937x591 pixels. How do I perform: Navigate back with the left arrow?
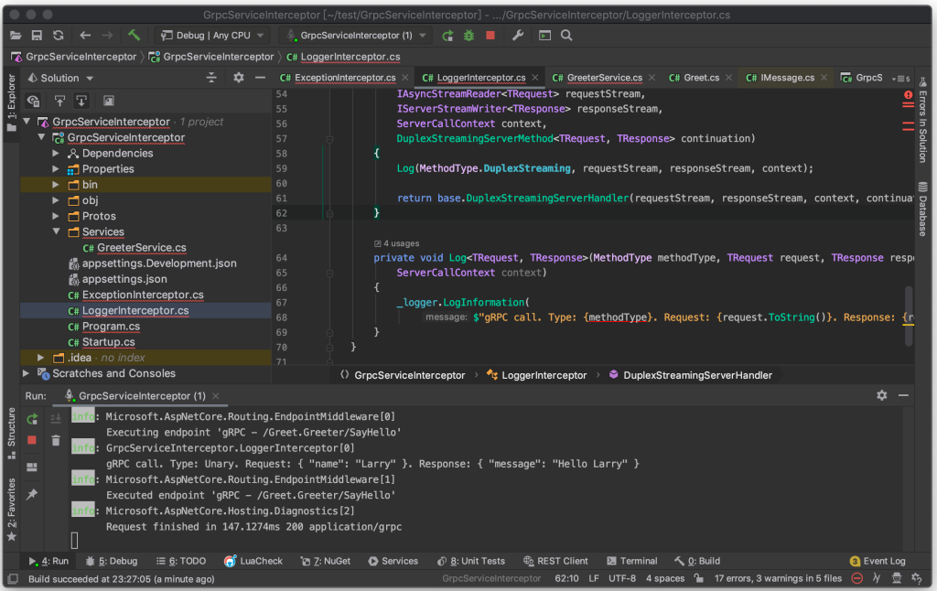point(85,36)
